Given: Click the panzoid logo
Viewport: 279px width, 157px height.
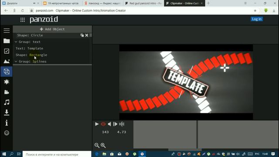Looking at the screenshot, I should 44,20.
